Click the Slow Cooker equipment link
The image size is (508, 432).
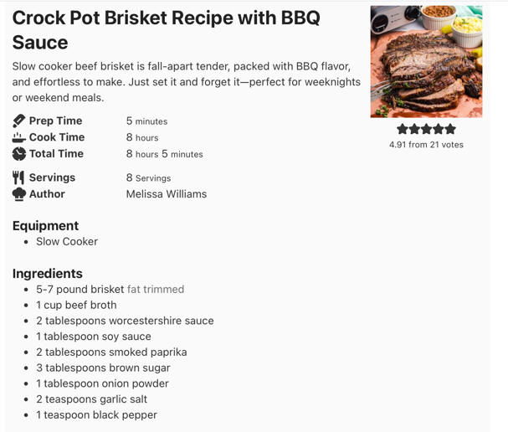[67, 242]
